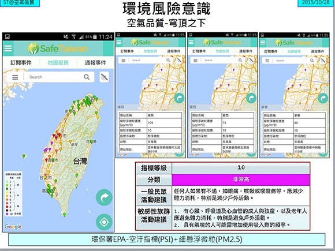This screenshot has height=251, width=335.
Task: Open the 訂閱事件 tab in the phone showing 109
Action: [x=127, y=51]
